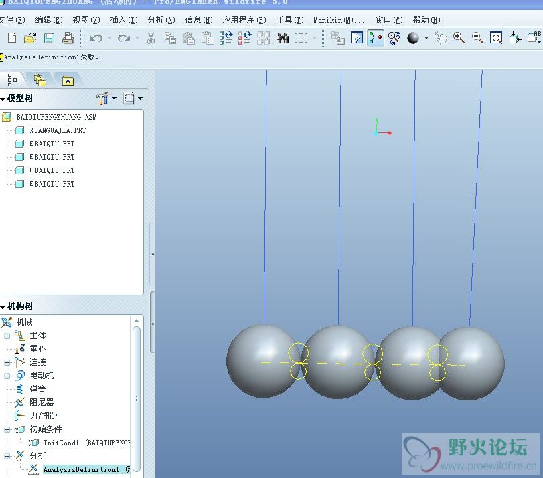543x478 pixels.
Task: Toggle spin center display icon
Action: [x=376, y=38]
